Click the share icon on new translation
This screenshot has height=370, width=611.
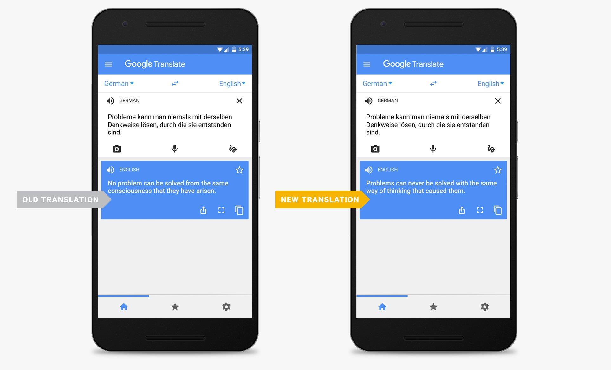pos(462,210)
